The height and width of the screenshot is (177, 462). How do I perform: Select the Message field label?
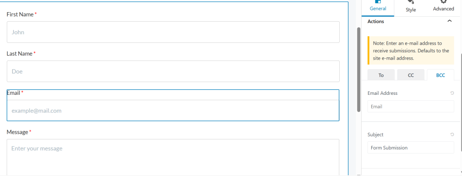click(x=18, y=132)
